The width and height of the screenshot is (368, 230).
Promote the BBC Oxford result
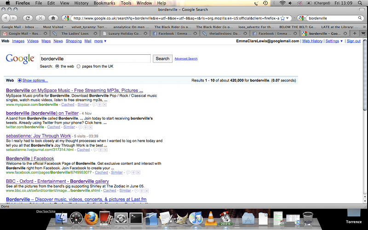(x=142, y=191)
